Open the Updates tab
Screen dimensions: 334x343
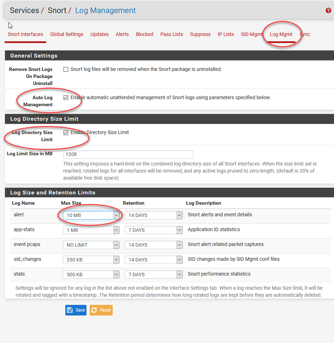pos(99,34)
